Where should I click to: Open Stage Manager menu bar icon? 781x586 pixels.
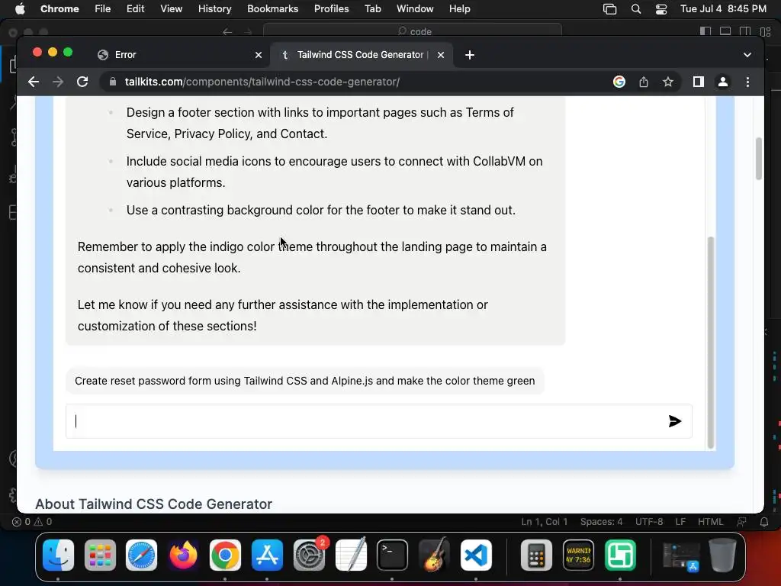pos(609,9)
